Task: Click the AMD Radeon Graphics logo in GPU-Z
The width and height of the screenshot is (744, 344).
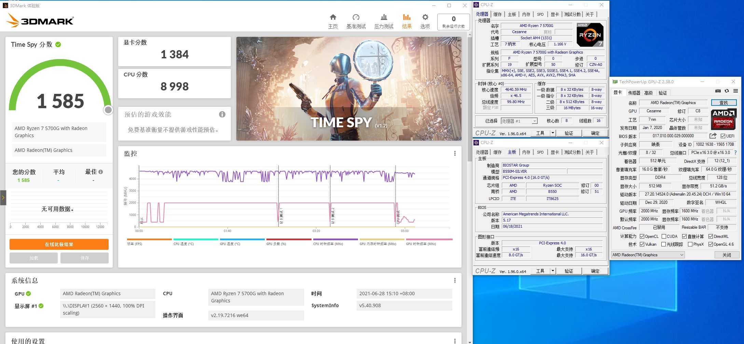Action: (724, 119)
